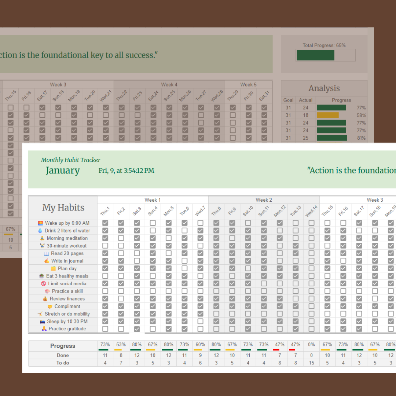The width and height of the screenshot is (396, 396).
Task: Click the praying hands icon beside Practice gratitude
Action: [x=44, y=329]
